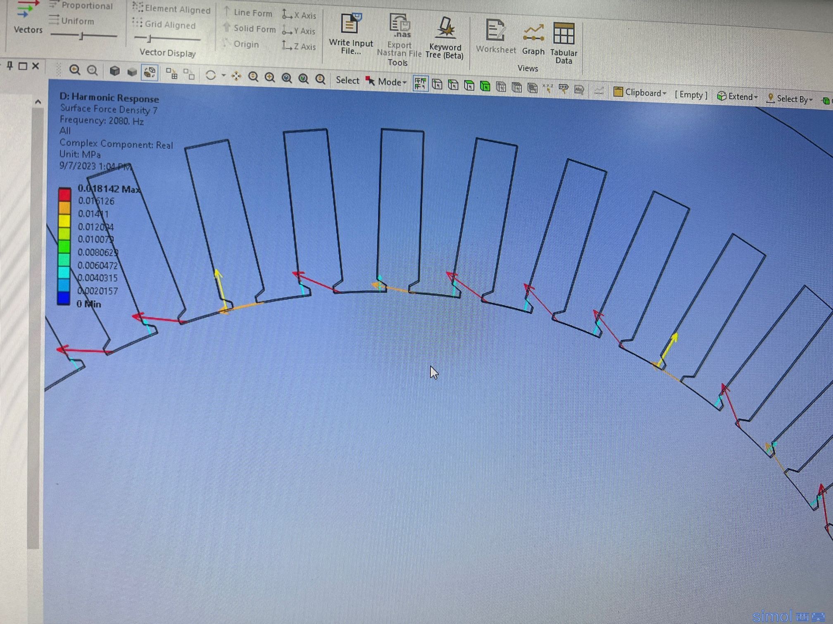Toggle Y Axis vector component
Viewport: 833px width, 624px height.
point(299,31)
